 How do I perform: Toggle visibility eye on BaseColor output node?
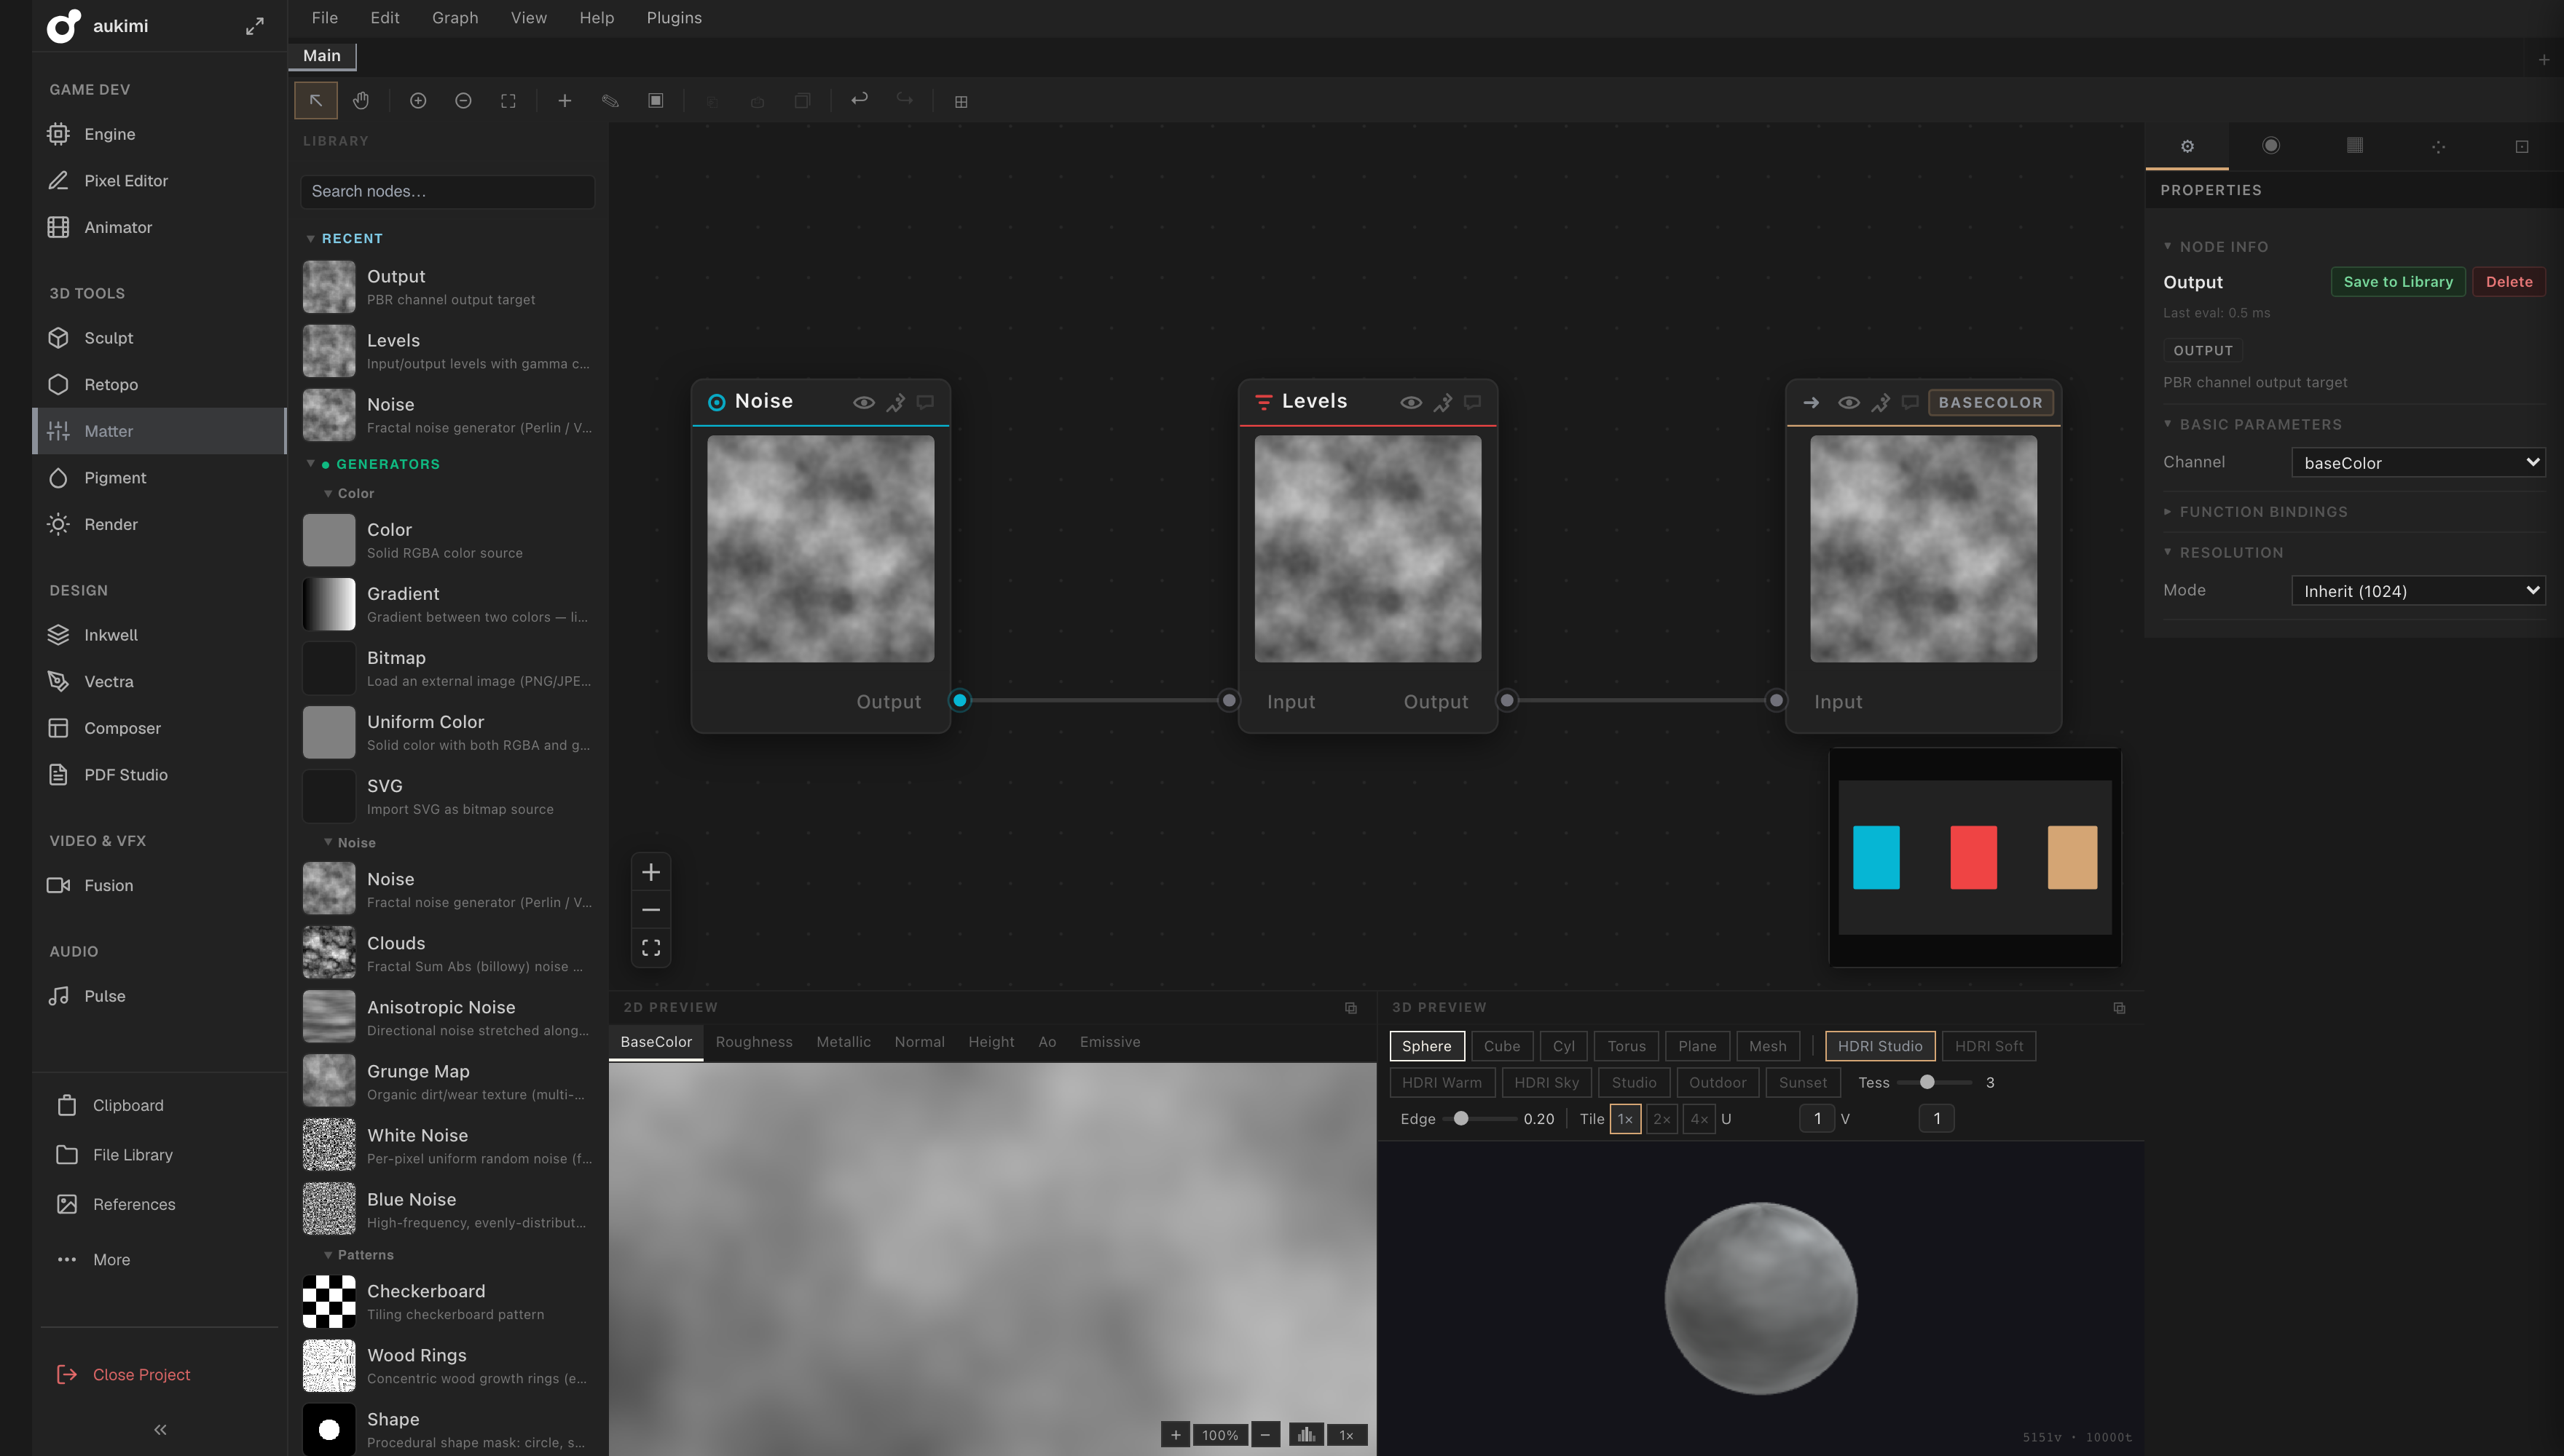(1849, 402)
